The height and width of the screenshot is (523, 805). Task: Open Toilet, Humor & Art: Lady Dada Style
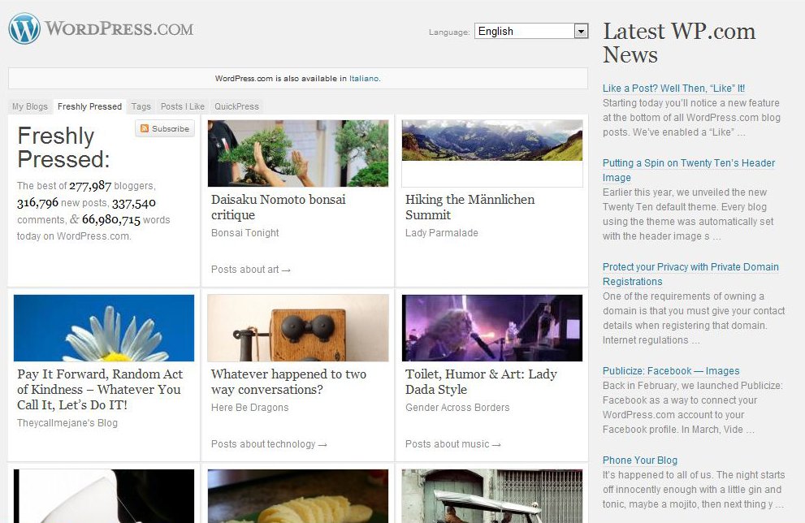pyautogui.click(x=481, y=382)
